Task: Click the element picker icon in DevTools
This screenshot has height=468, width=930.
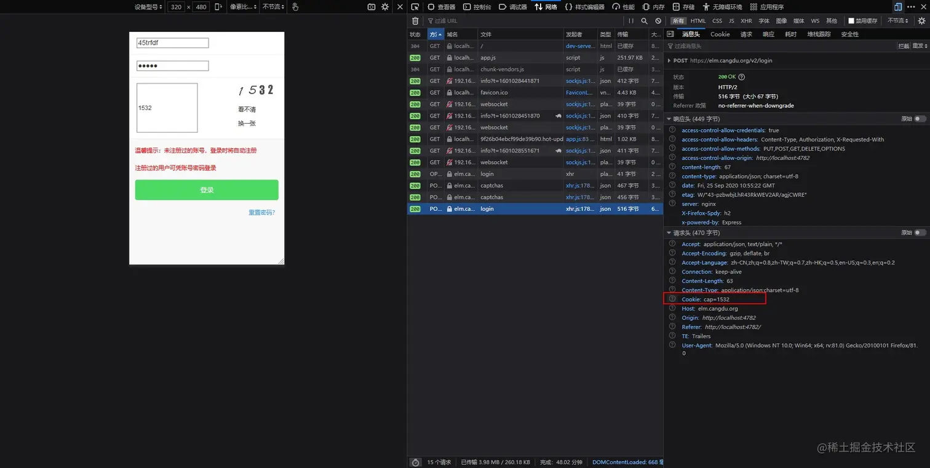Action: point(415,7)
